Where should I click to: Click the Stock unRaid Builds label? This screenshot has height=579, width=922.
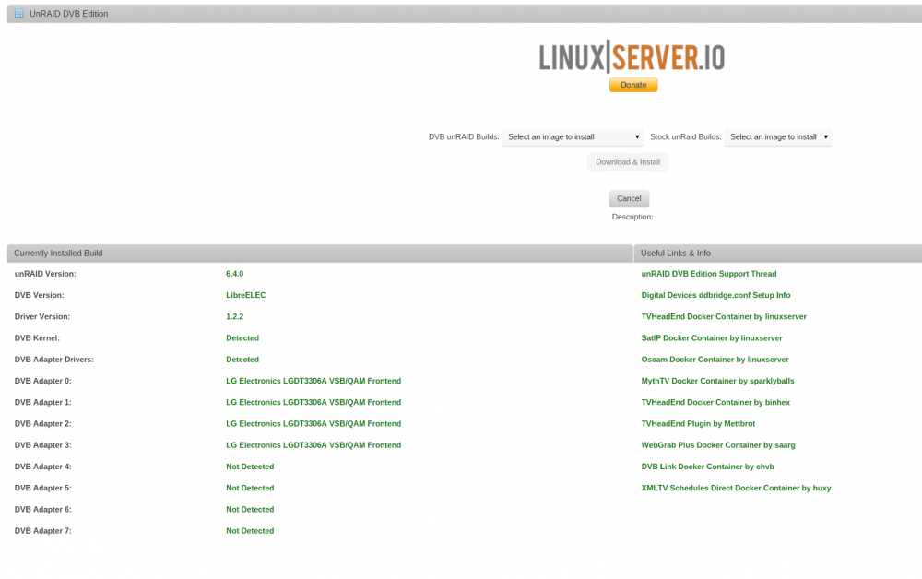tap(686, 137)
